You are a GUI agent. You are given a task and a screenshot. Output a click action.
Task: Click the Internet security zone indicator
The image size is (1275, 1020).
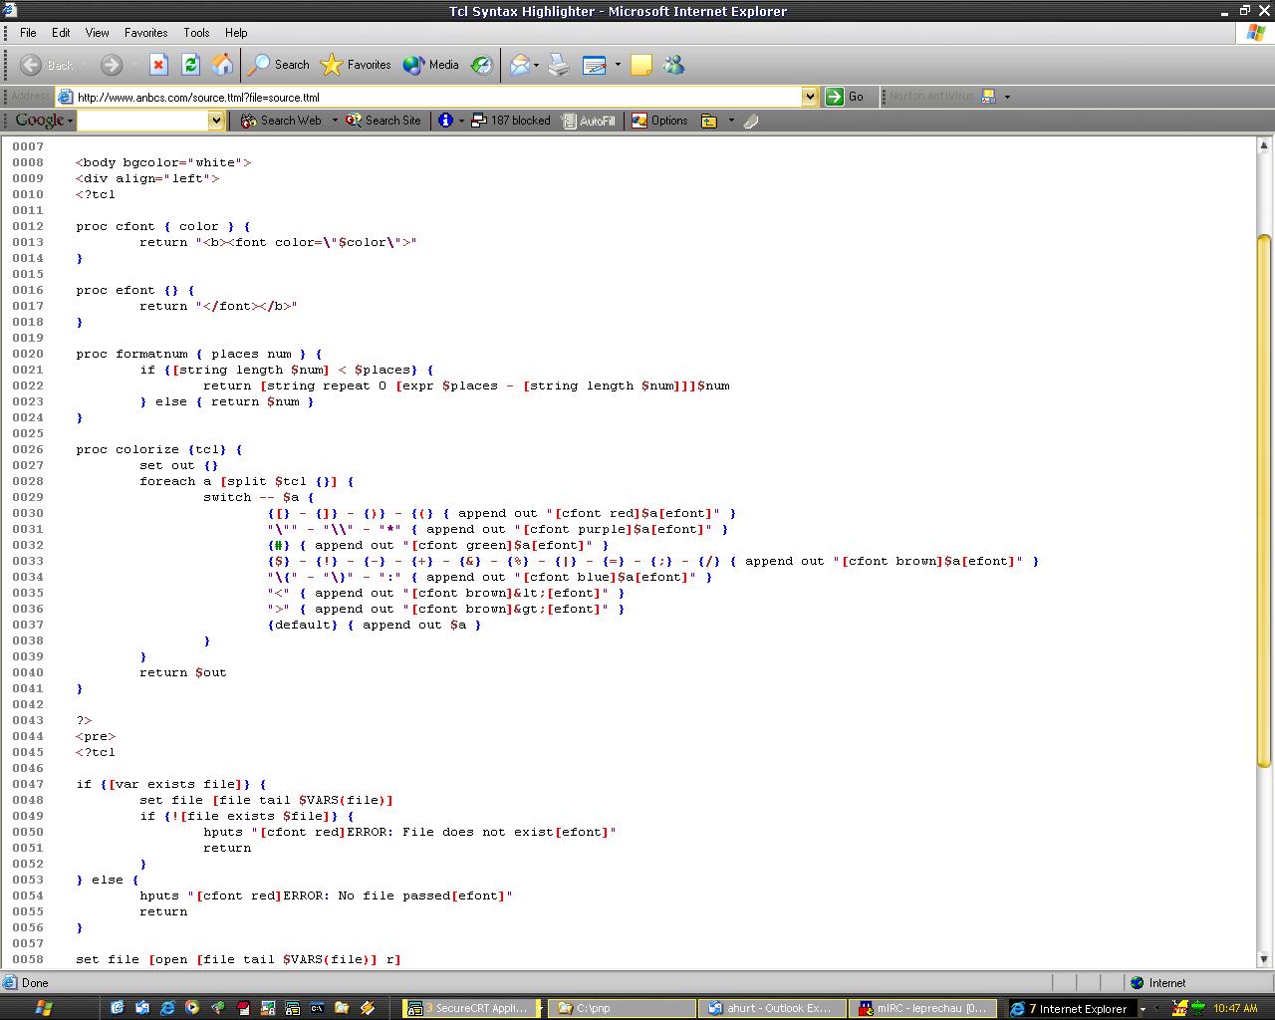pos(1157,983)
